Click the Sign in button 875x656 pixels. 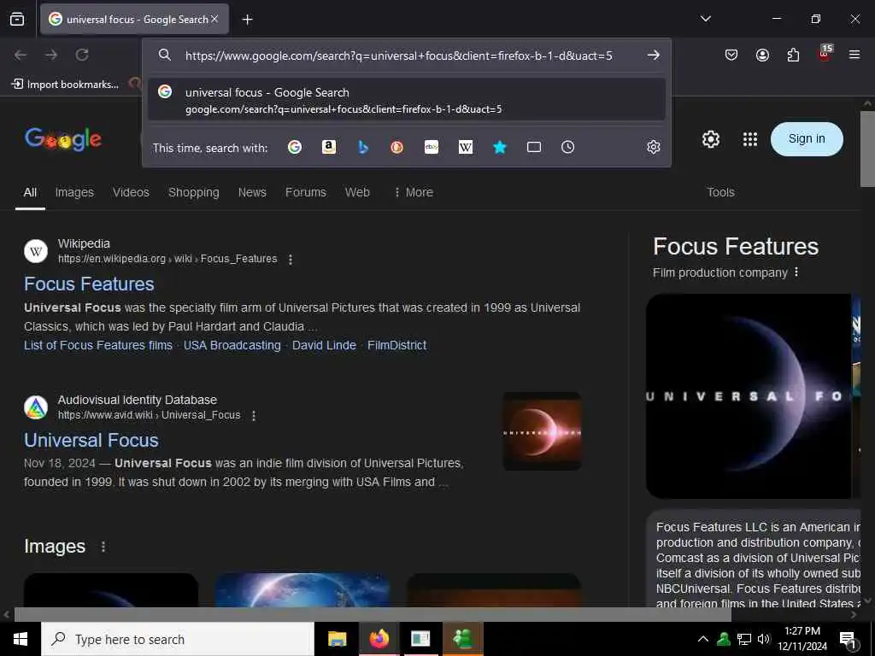[807, 139]
